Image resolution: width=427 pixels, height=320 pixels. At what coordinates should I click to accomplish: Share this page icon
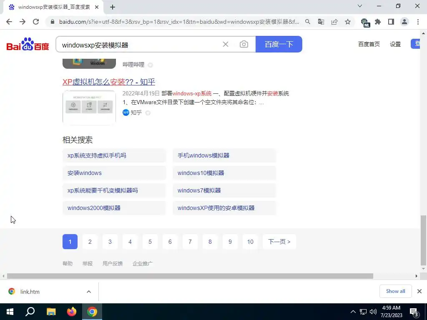point(334,22)
